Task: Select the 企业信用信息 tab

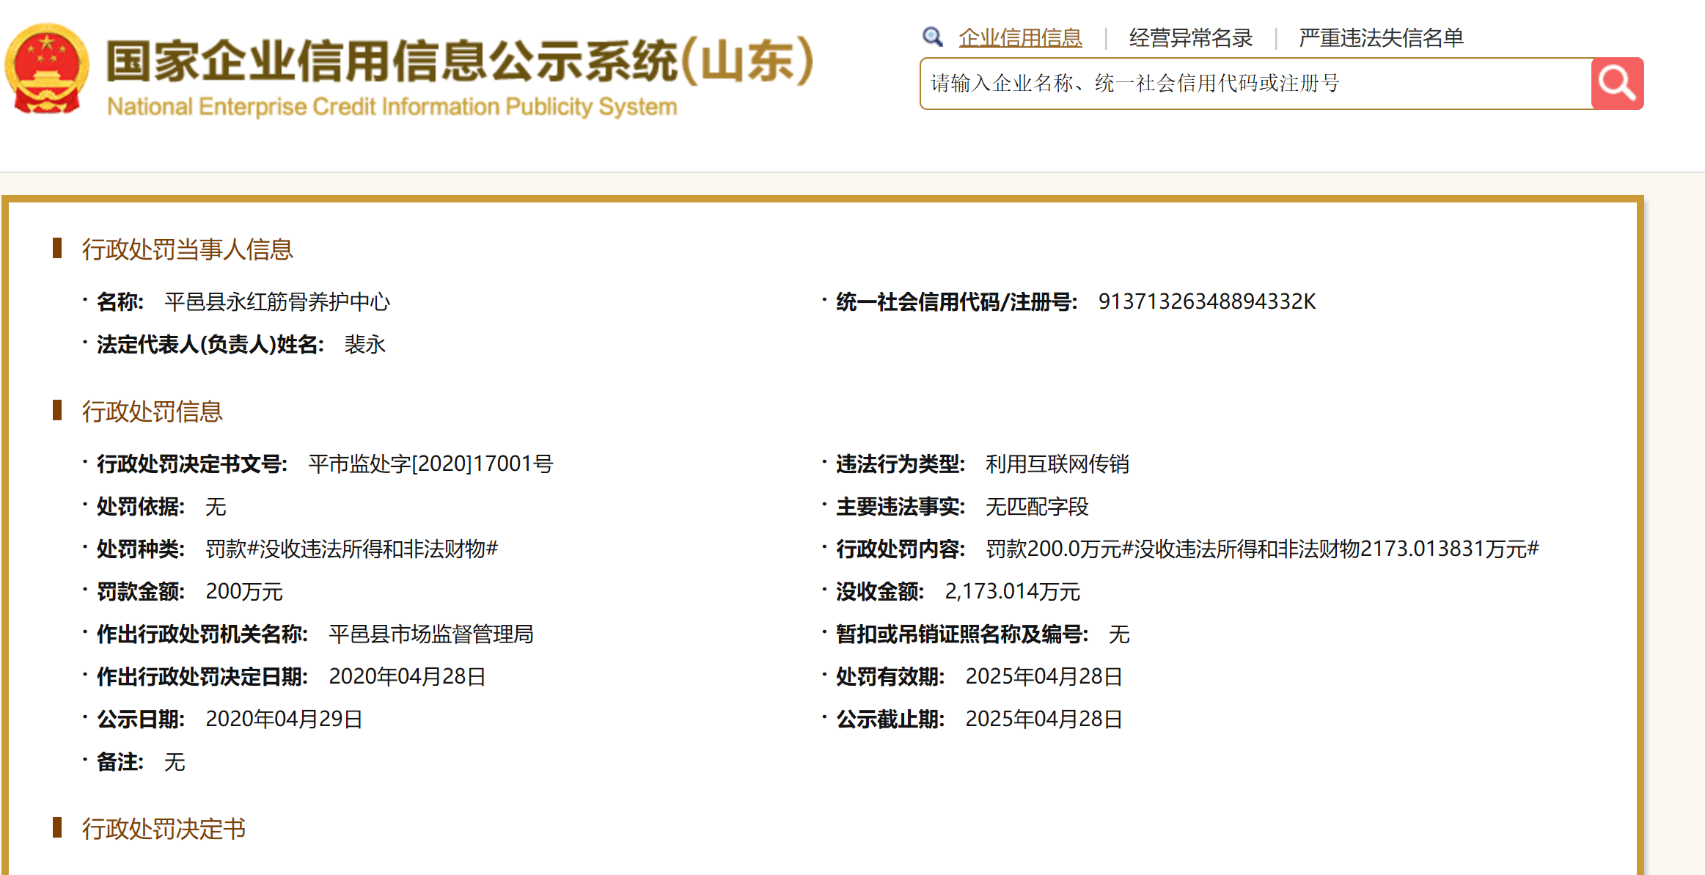Action: point(1020,37)
